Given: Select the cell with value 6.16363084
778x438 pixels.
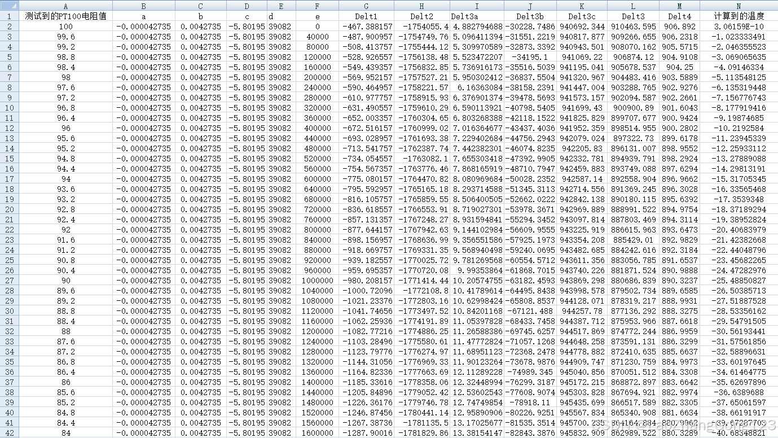Looking at the screenshot, I should [x=477, y=87].
